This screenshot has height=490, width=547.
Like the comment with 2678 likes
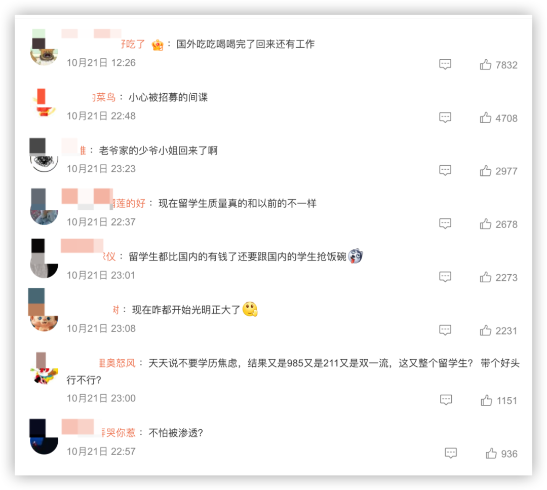pyautogui.click(x=485, y=223)
